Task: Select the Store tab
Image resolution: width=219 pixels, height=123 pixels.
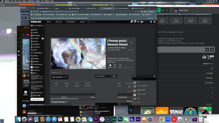Action: pos(93,97)
